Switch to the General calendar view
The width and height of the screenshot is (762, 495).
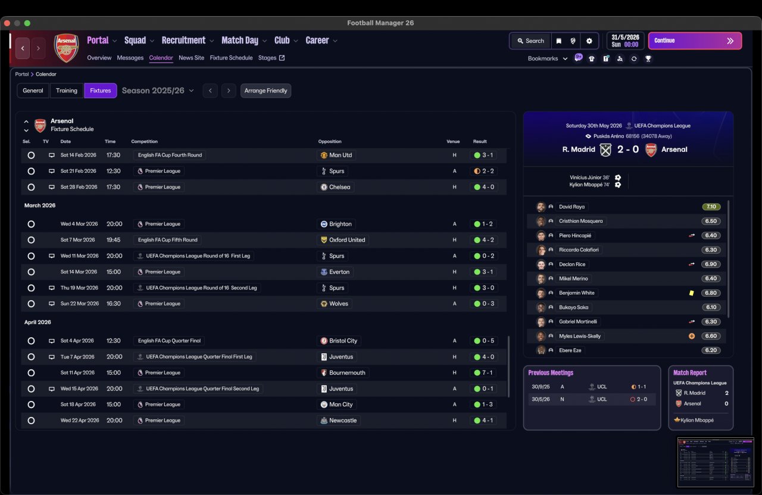click(33, 91)
